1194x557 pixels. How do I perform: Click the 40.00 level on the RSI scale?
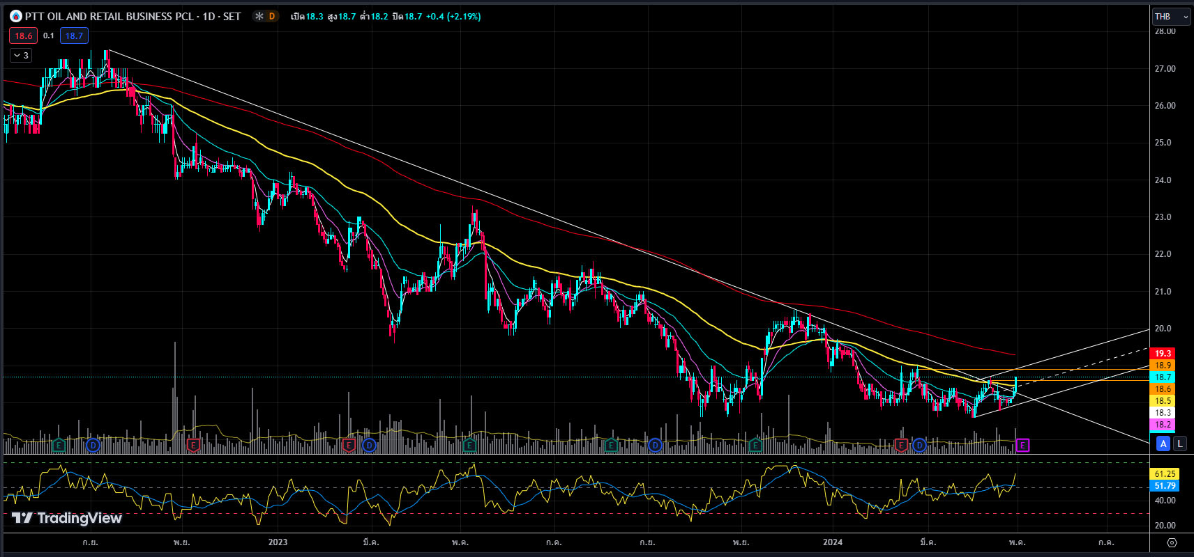coord(1165,501)
